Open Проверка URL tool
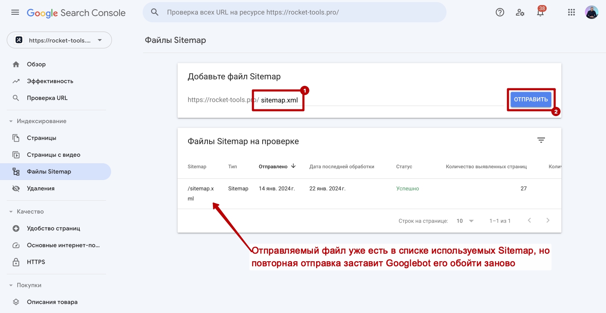 point(56,98)
